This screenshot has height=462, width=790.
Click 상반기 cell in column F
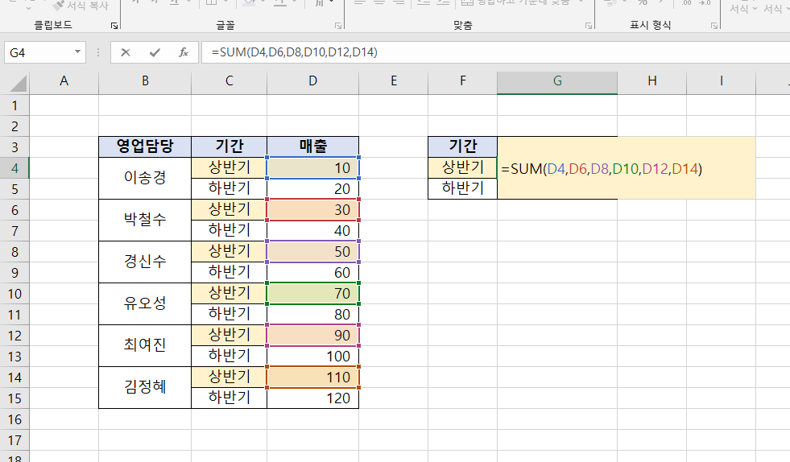point(462,167)
